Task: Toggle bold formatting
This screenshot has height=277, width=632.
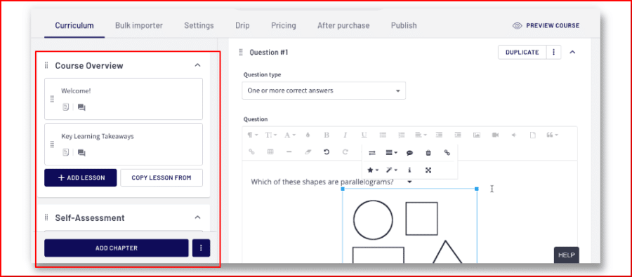Action: [327, 135]
